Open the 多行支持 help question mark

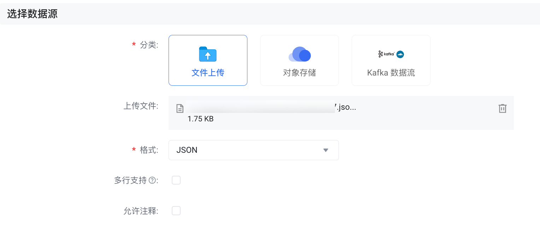click(x=152, y=181)
